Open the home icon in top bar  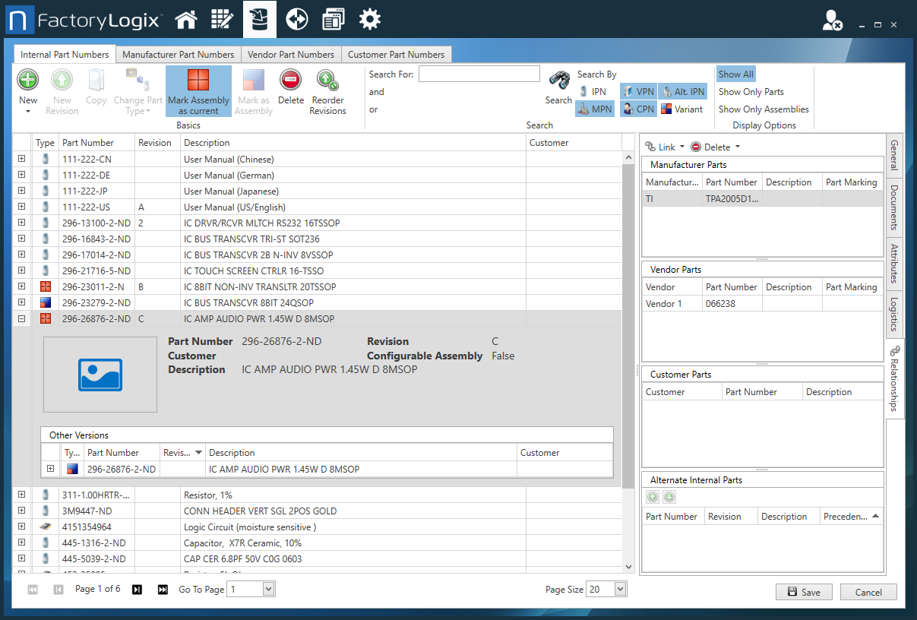[x=186, y=20]
